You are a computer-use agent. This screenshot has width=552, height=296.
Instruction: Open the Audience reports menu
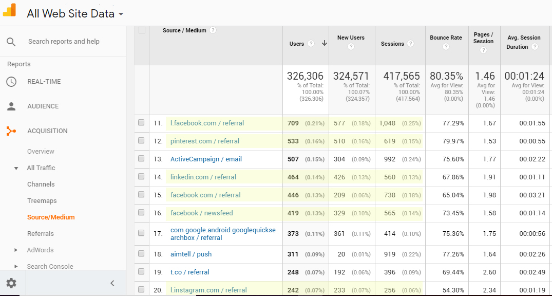43,106
